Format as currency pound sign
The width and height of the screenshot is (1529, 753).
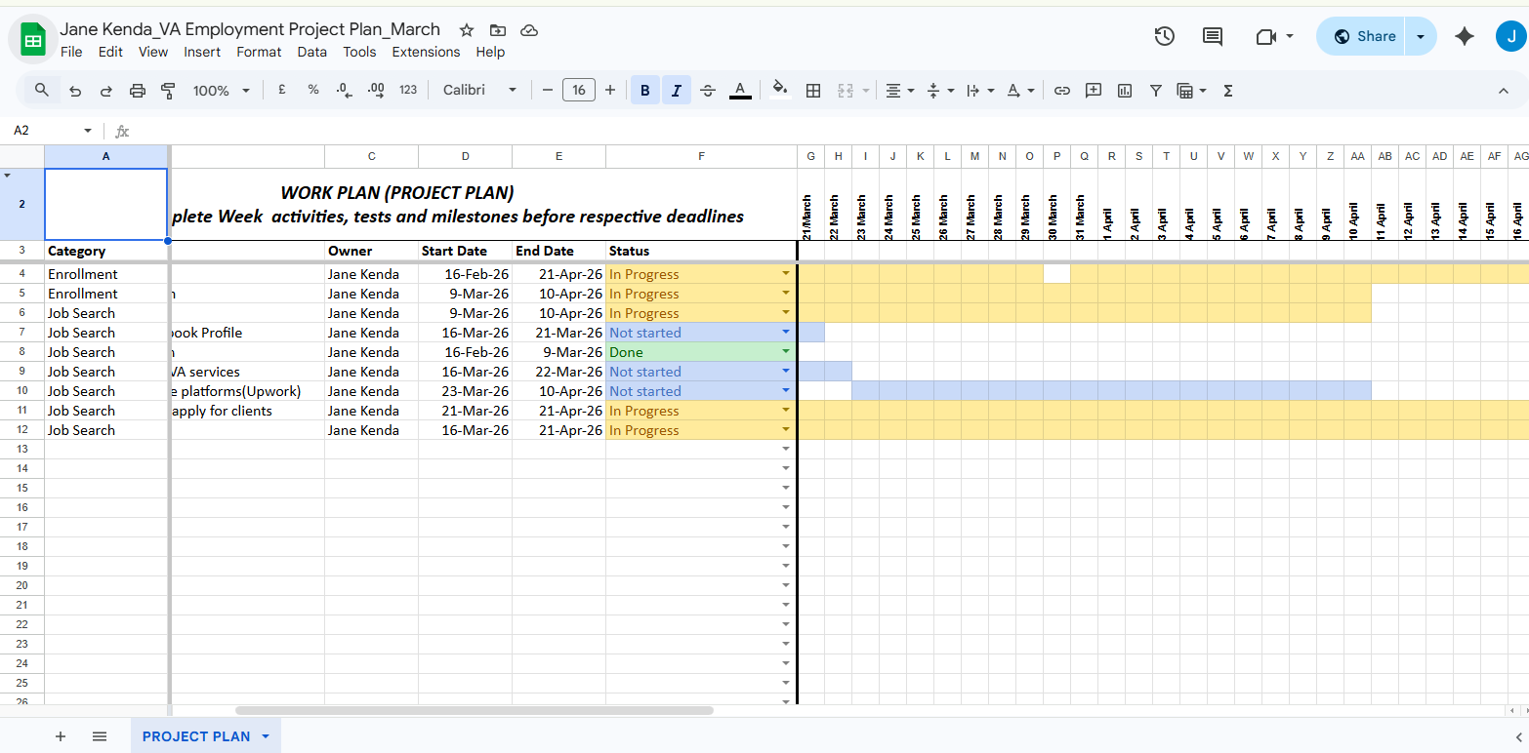click(x=282, y=90)
